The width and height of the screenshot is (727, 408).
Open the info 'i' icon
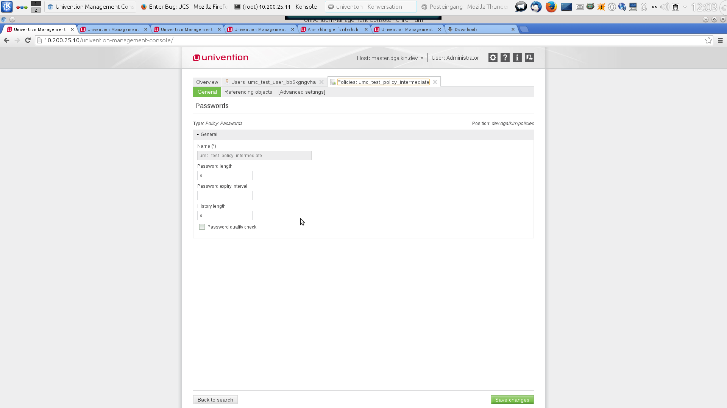pyautogui.click(x=517, y=57)
